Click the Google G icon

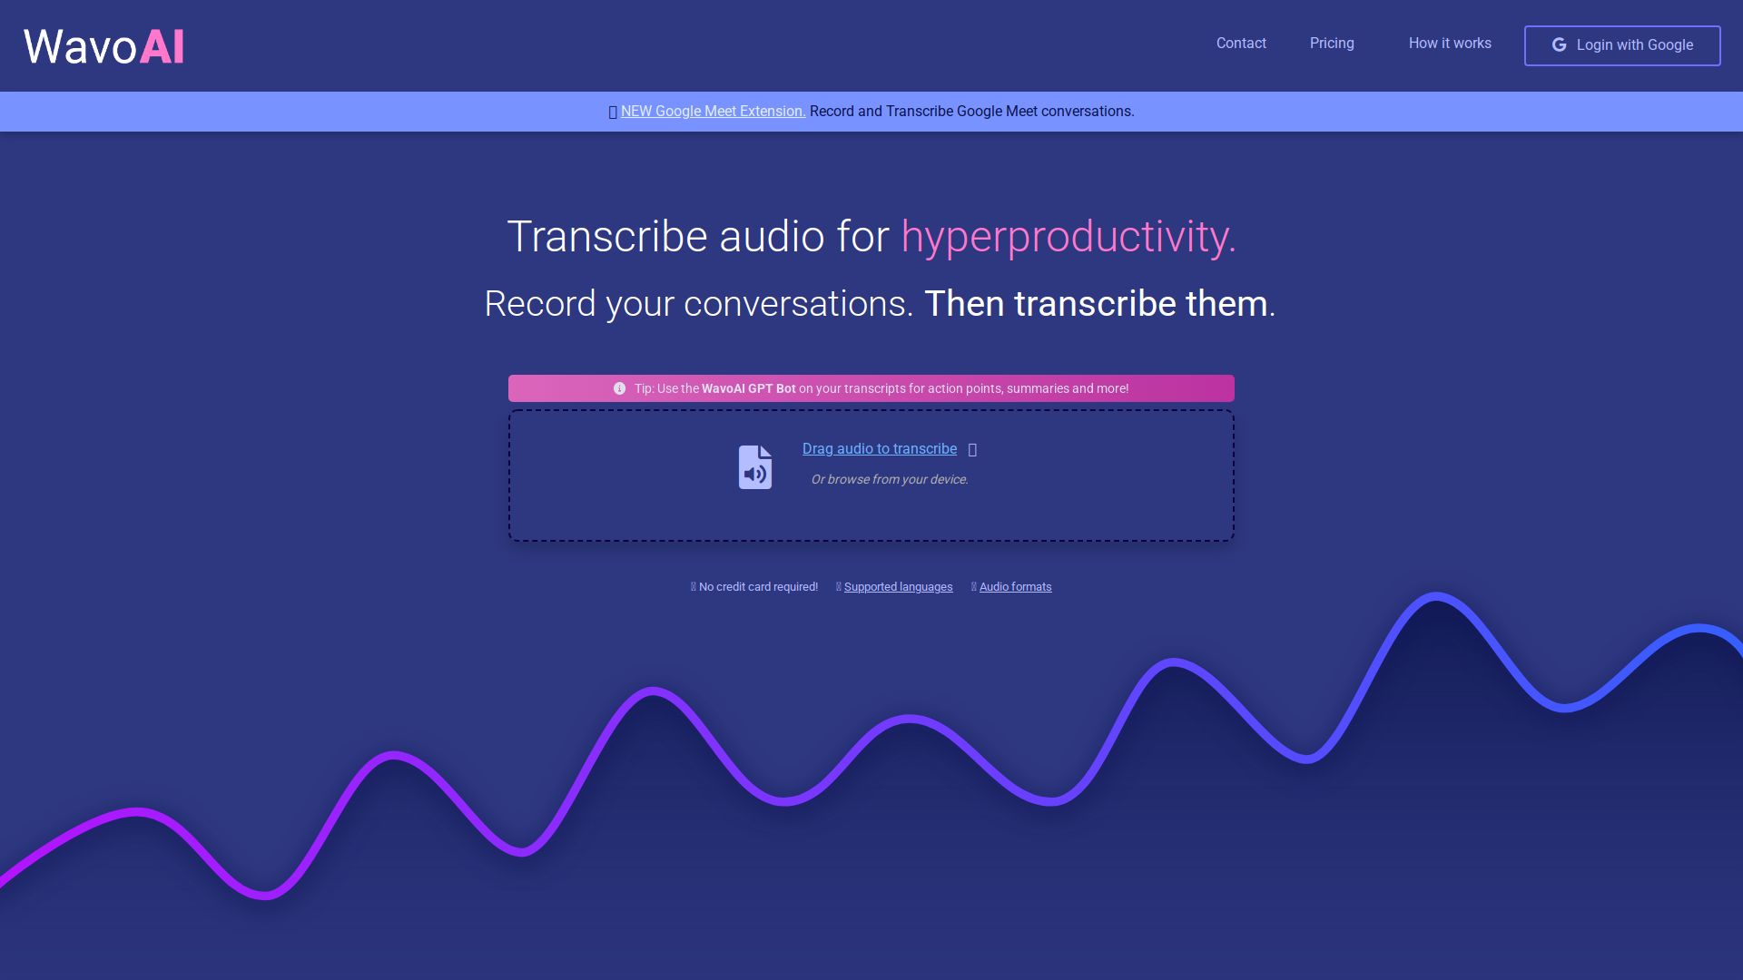point(1559,44)
